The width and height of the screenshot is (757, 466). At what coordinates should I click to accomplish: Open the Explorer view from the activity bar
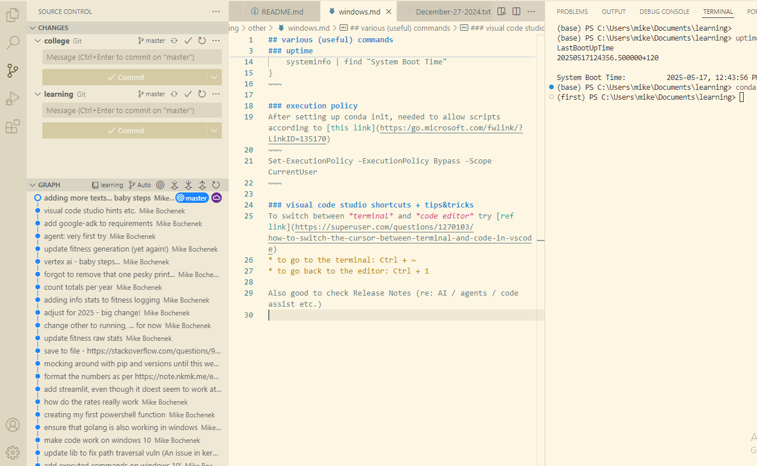tap(13, 15)
